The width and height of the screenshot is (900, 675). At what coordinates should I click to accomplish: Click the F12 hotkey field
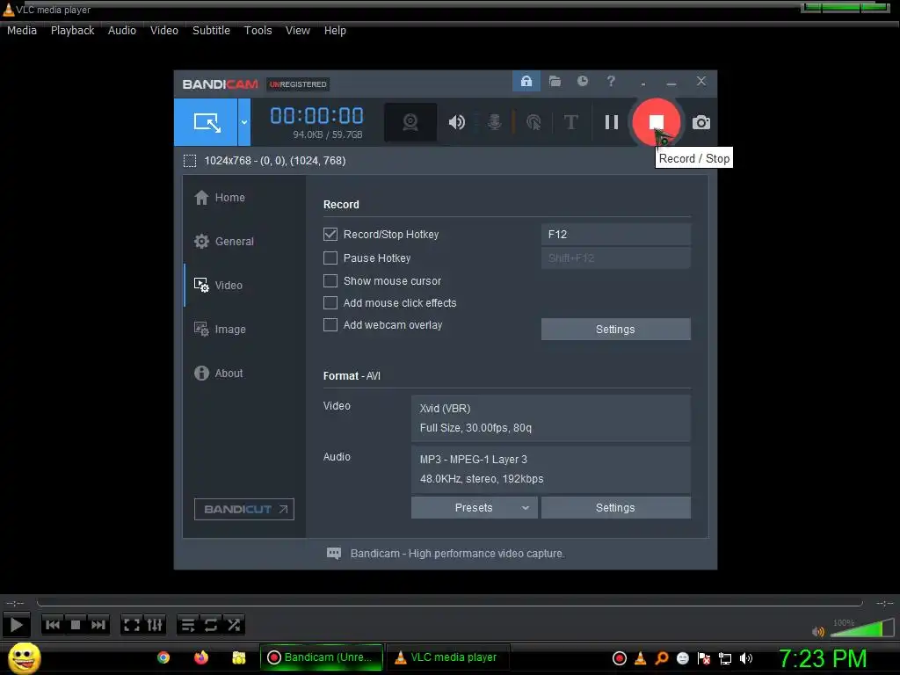click(615, 234)
